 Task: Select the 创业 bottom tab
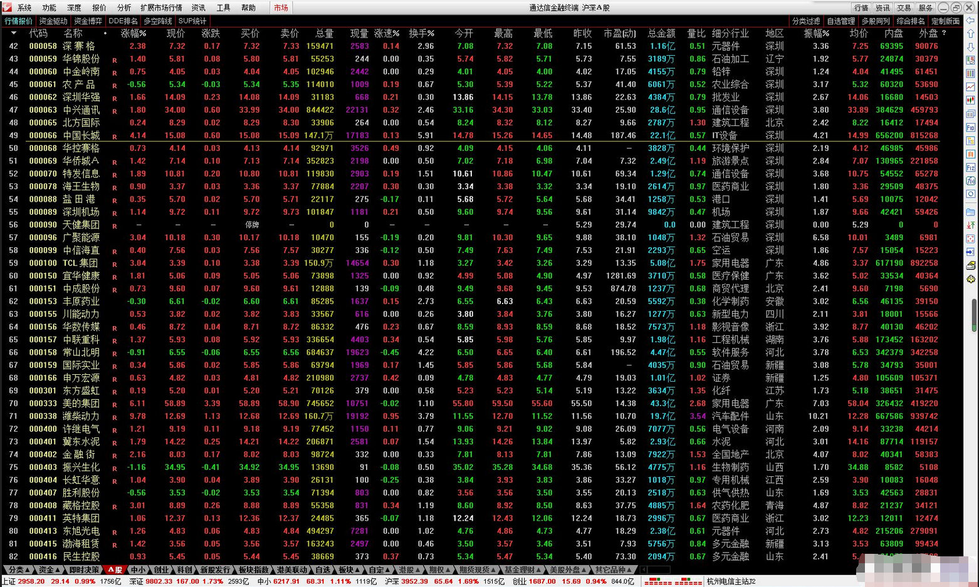(x=162, y=569)
